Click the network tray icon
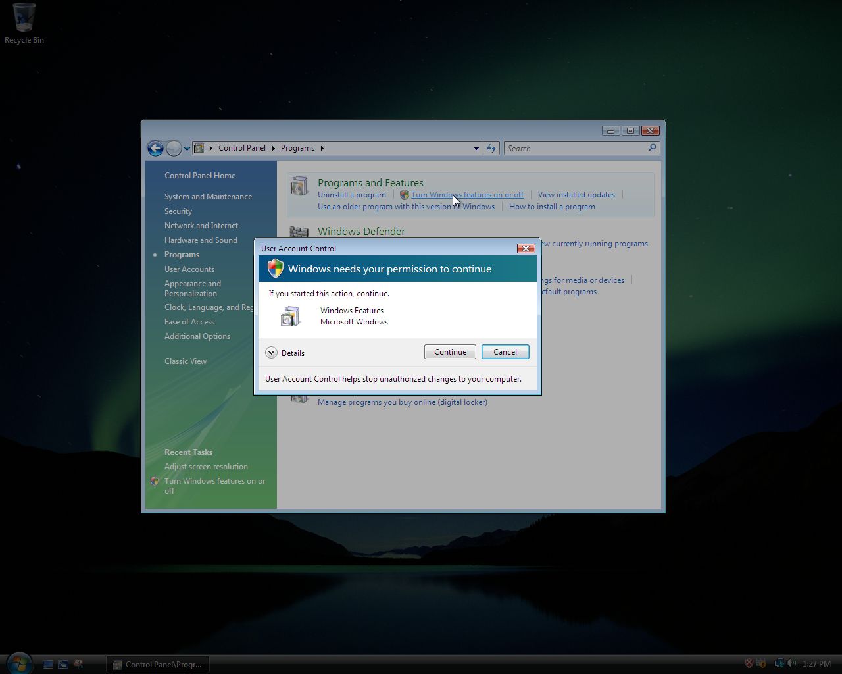The height and width of the screenshot is (674, 842). click(x=780, y=663)
